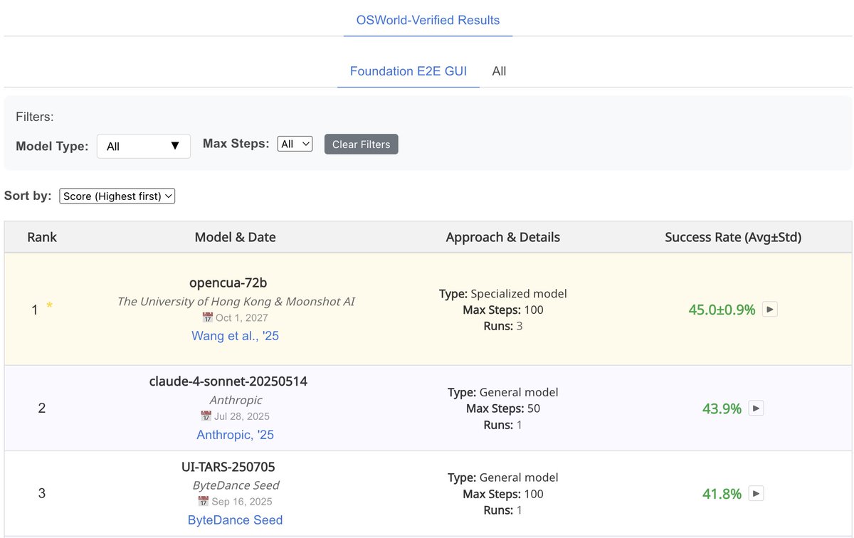The width and height of the screenshot is (854, 538).
Task: Click the Success Rate column header
Action: coord(733,237)
